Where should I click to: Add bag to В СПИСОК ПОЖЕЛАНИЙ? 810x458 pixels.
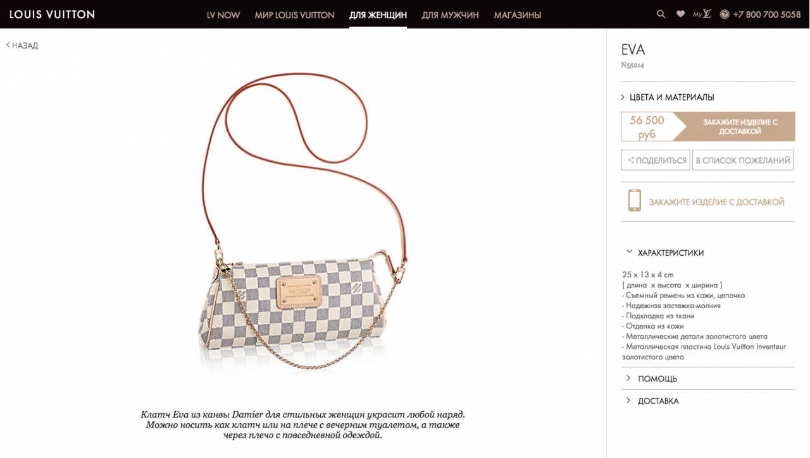tap(743, 160)
